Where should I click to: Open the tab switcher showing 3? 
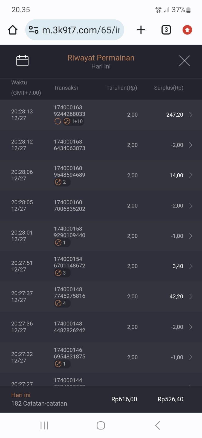pos(166,30)
